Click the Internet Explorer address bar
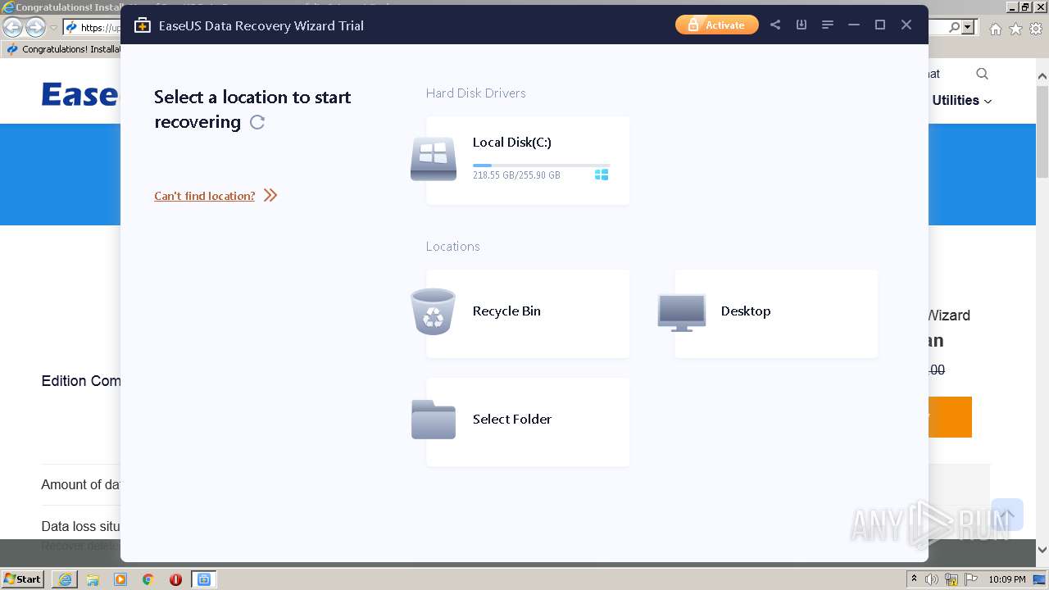The width and height of the screenshot is (1049, 590). pyautogui.click(x=92, y=27)
